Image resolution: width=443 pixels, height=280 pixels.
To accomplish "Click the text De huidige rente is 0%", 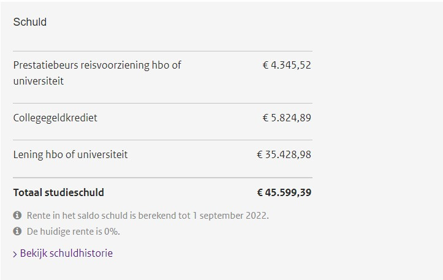I will pyautogui.click(x=74, y=232).
